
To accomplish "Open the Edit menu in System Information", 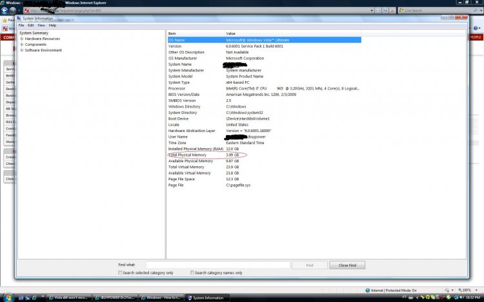I will click(x=30, y=25).
